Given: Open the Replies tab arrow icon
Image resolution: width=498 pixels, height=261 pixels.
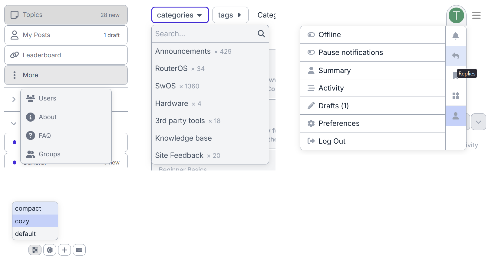Looking at the screenshot, I should tap(455, 56).
